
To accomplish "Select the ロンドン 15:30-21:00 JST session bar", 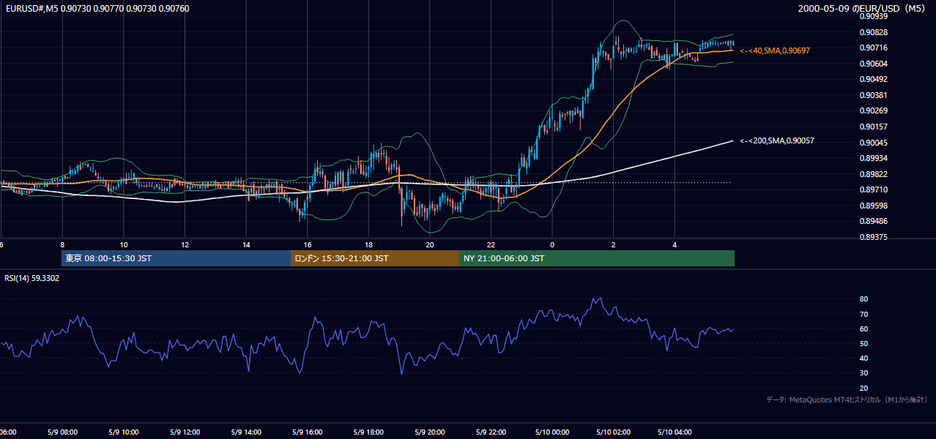I will point(375,258).
